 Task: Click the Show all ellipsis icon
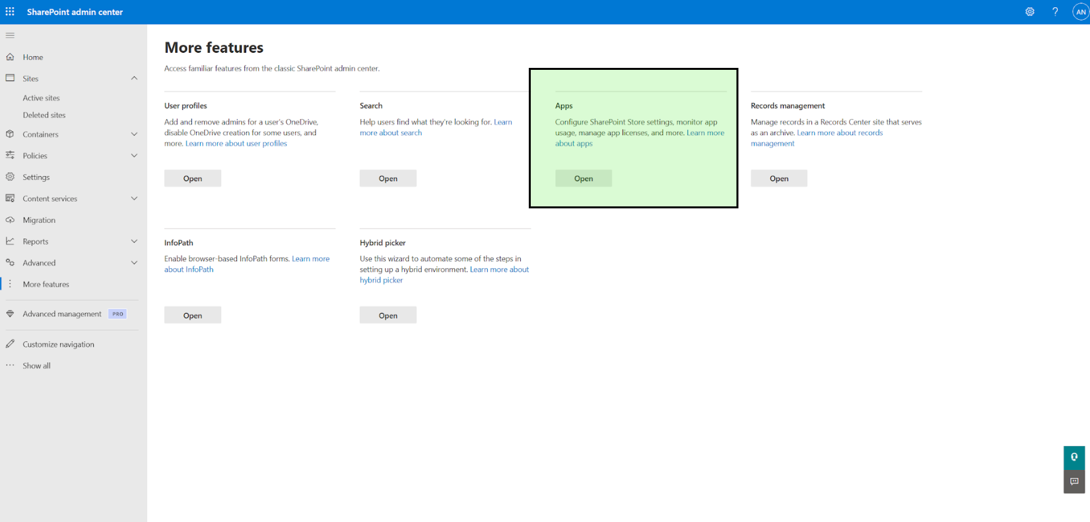pyautogui.click(x=10, y=366)
